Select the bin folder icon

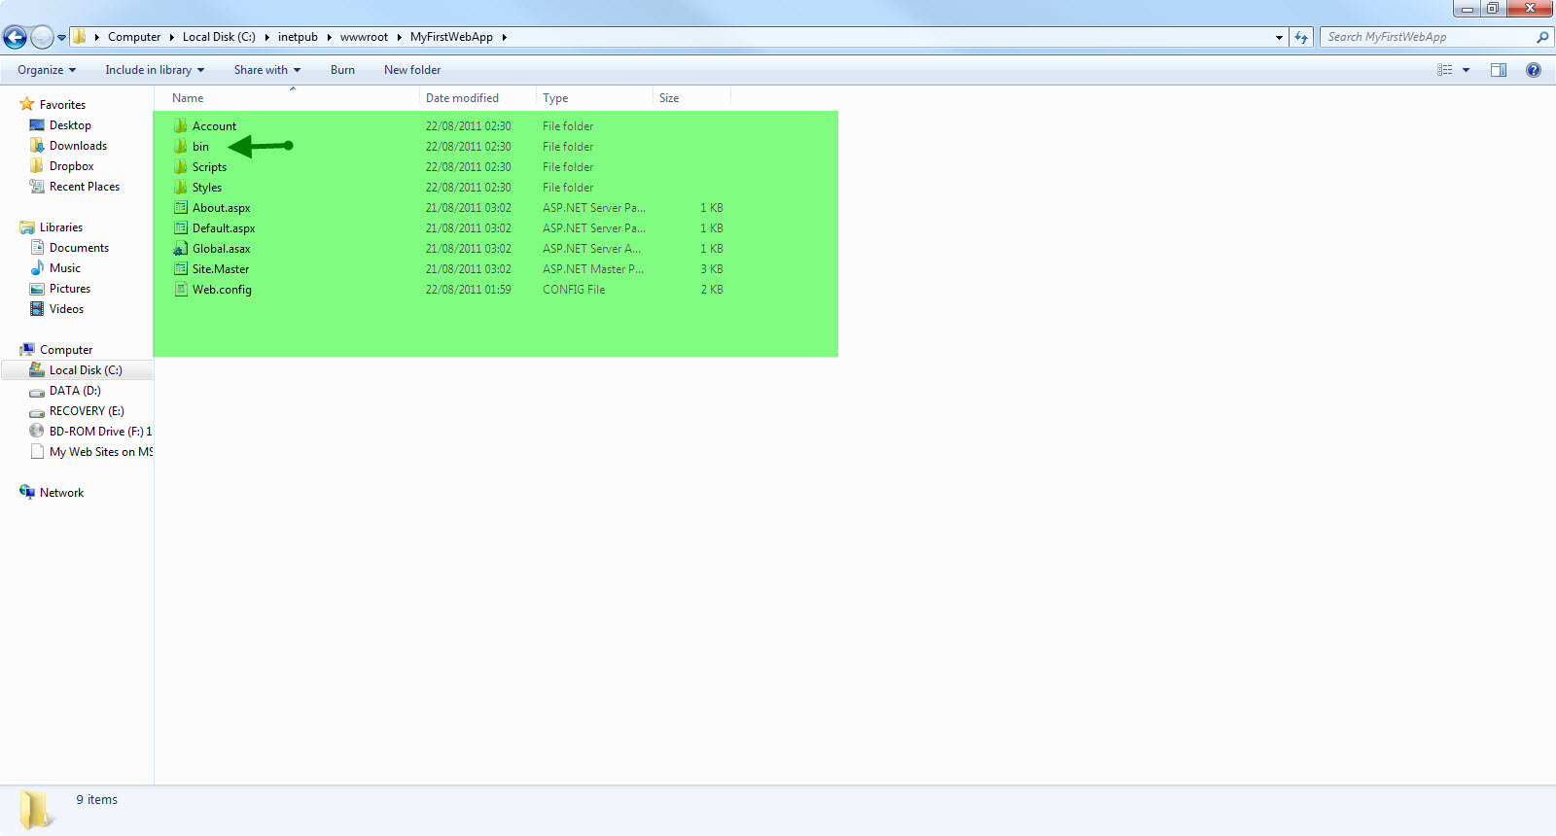coord(180,146)
